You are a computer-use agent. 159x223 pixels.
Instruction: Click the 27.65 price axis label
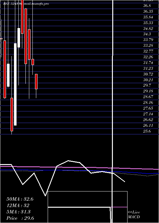pos(148,108)
